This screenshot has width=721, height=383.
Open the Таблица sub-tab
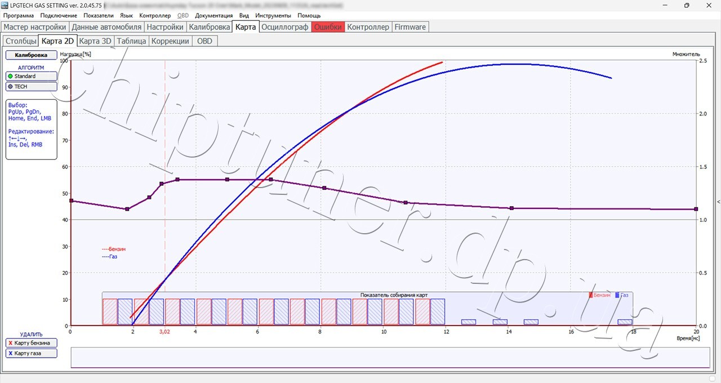click(131, 41)
